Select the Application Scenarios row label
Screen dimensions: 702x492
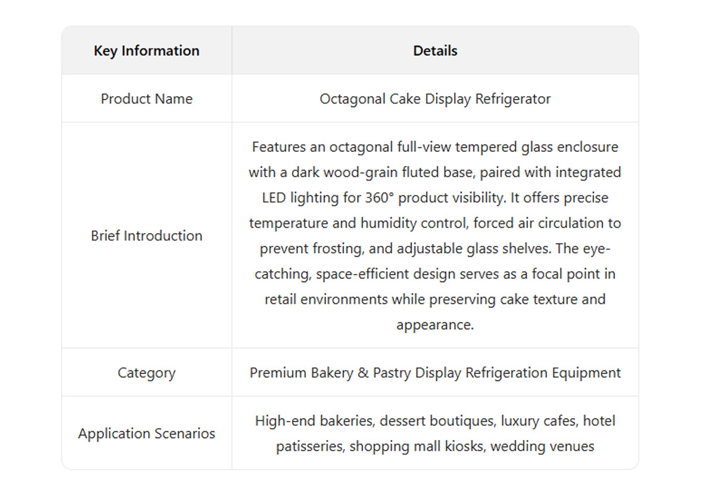[146, 433]
